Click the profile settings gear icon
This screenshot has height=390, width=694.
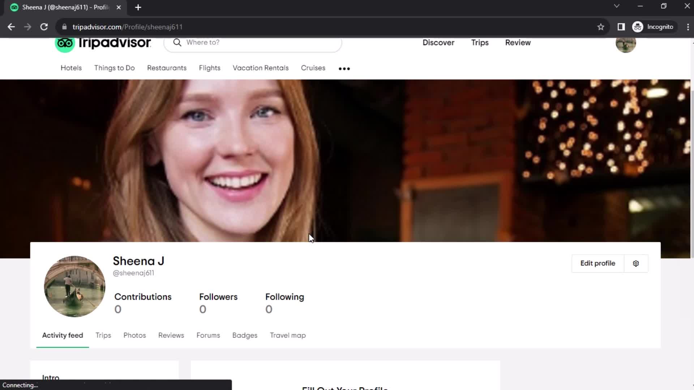(x=636, y=263)
